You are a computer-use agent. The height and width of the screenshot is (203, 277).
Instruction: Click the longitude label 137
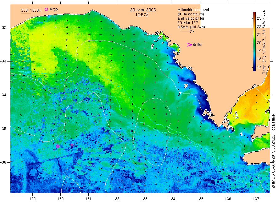[256, 199]
